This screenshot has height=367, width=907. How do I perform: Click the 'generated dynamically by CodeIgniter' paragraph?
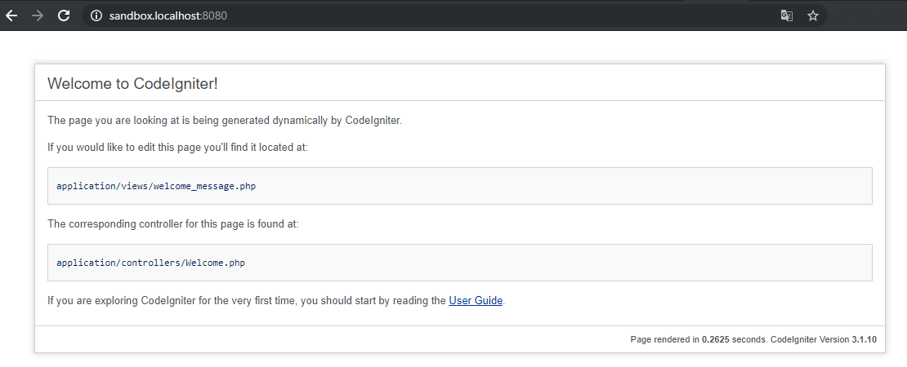[x=225, y=121]
